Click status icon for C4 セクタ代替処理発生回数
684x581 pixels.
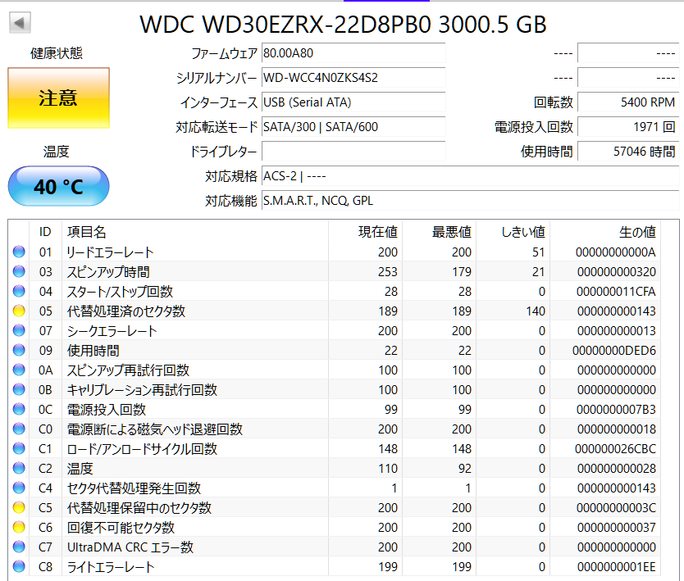coord(19,488)
